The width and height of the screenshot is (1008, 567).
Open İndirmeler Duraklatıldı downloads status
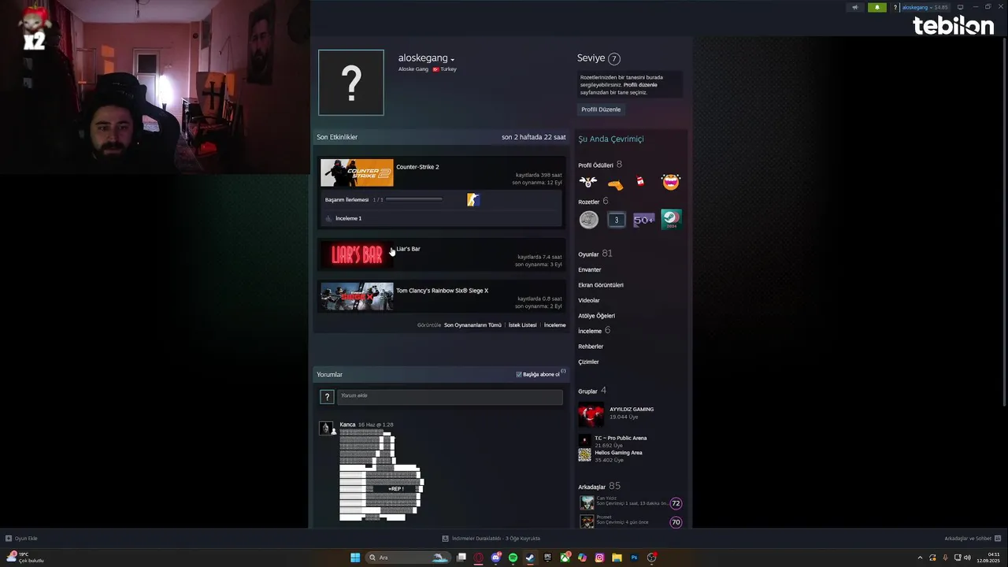click(x=491, y=539)
